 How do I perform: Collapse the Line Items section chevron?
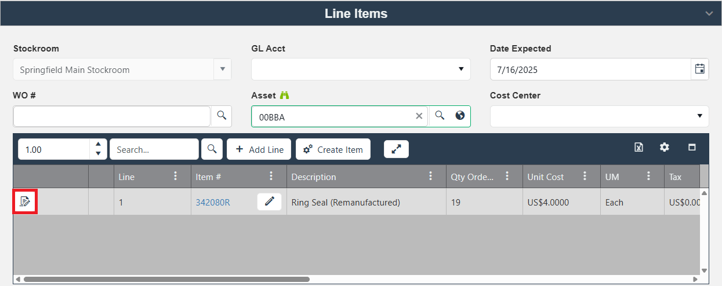[x=709, y=13]
